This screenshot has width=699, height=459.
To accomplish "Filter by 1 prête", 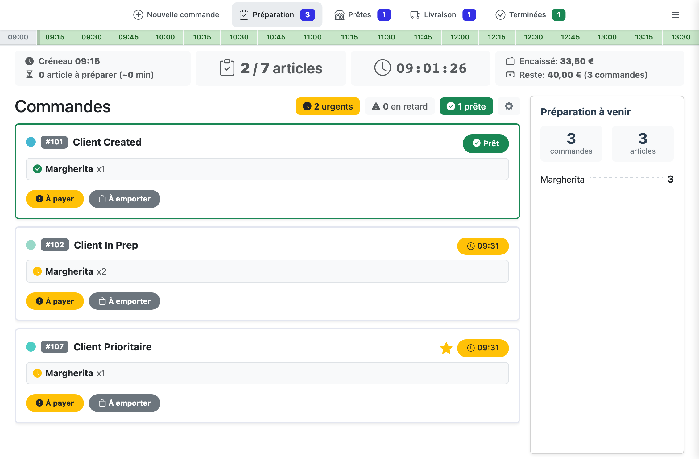I will click(x=466, y=106).
